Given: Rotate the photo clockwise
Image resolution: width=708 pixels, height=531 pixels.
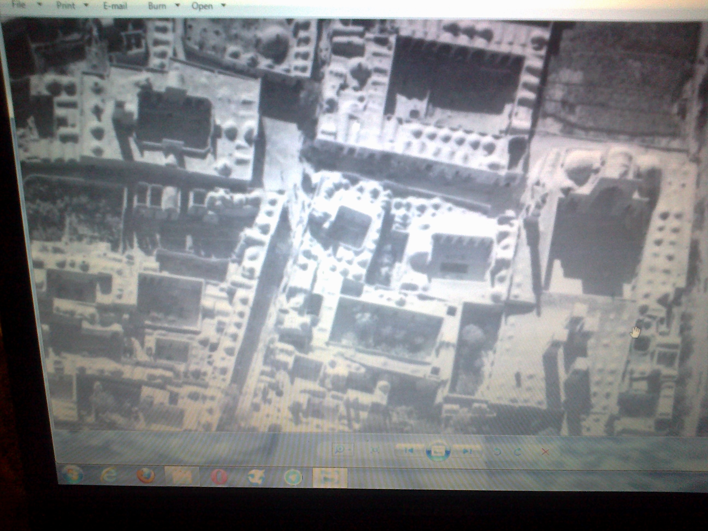Looking at the screenshot, I should click(517, 452).
